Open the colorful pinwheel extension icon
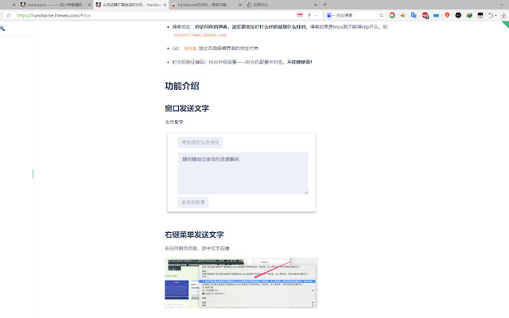Screen dimensions: 509x318 (403, 15)
